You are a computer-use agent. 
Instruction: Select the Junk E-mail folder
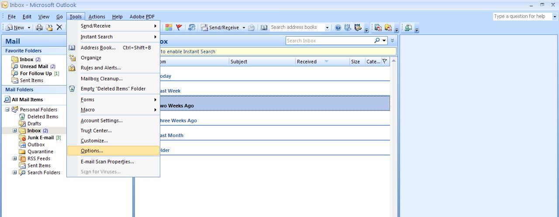coord(40,138)
